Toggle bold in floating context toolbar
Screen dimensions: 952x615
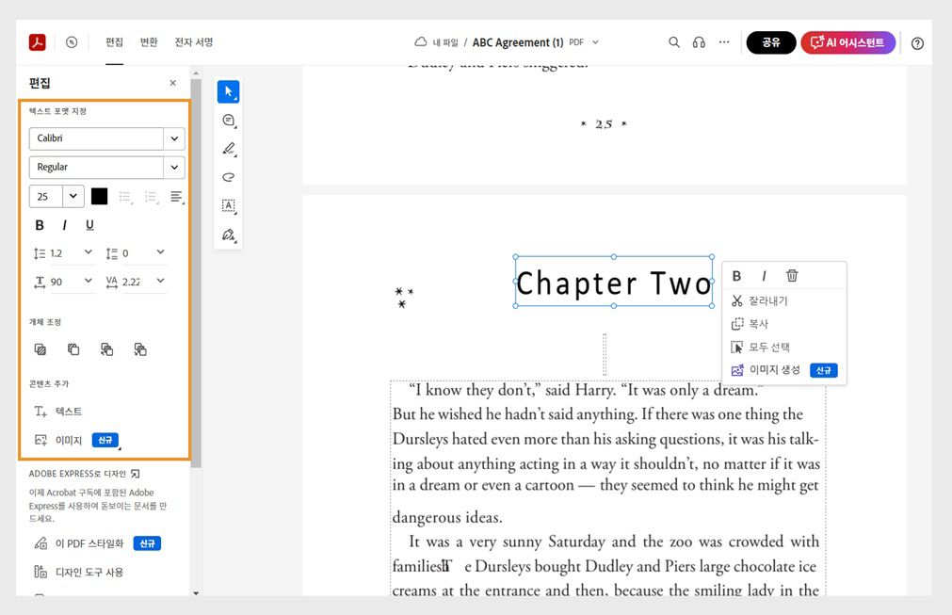(x=736, y=276)
